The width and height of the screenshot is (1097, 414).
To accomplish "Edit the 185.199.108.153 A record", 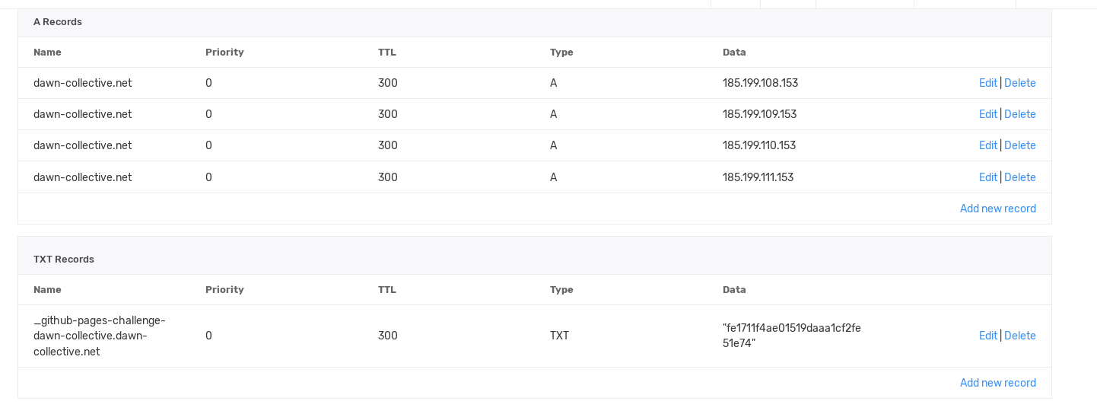I will (987, 83).
